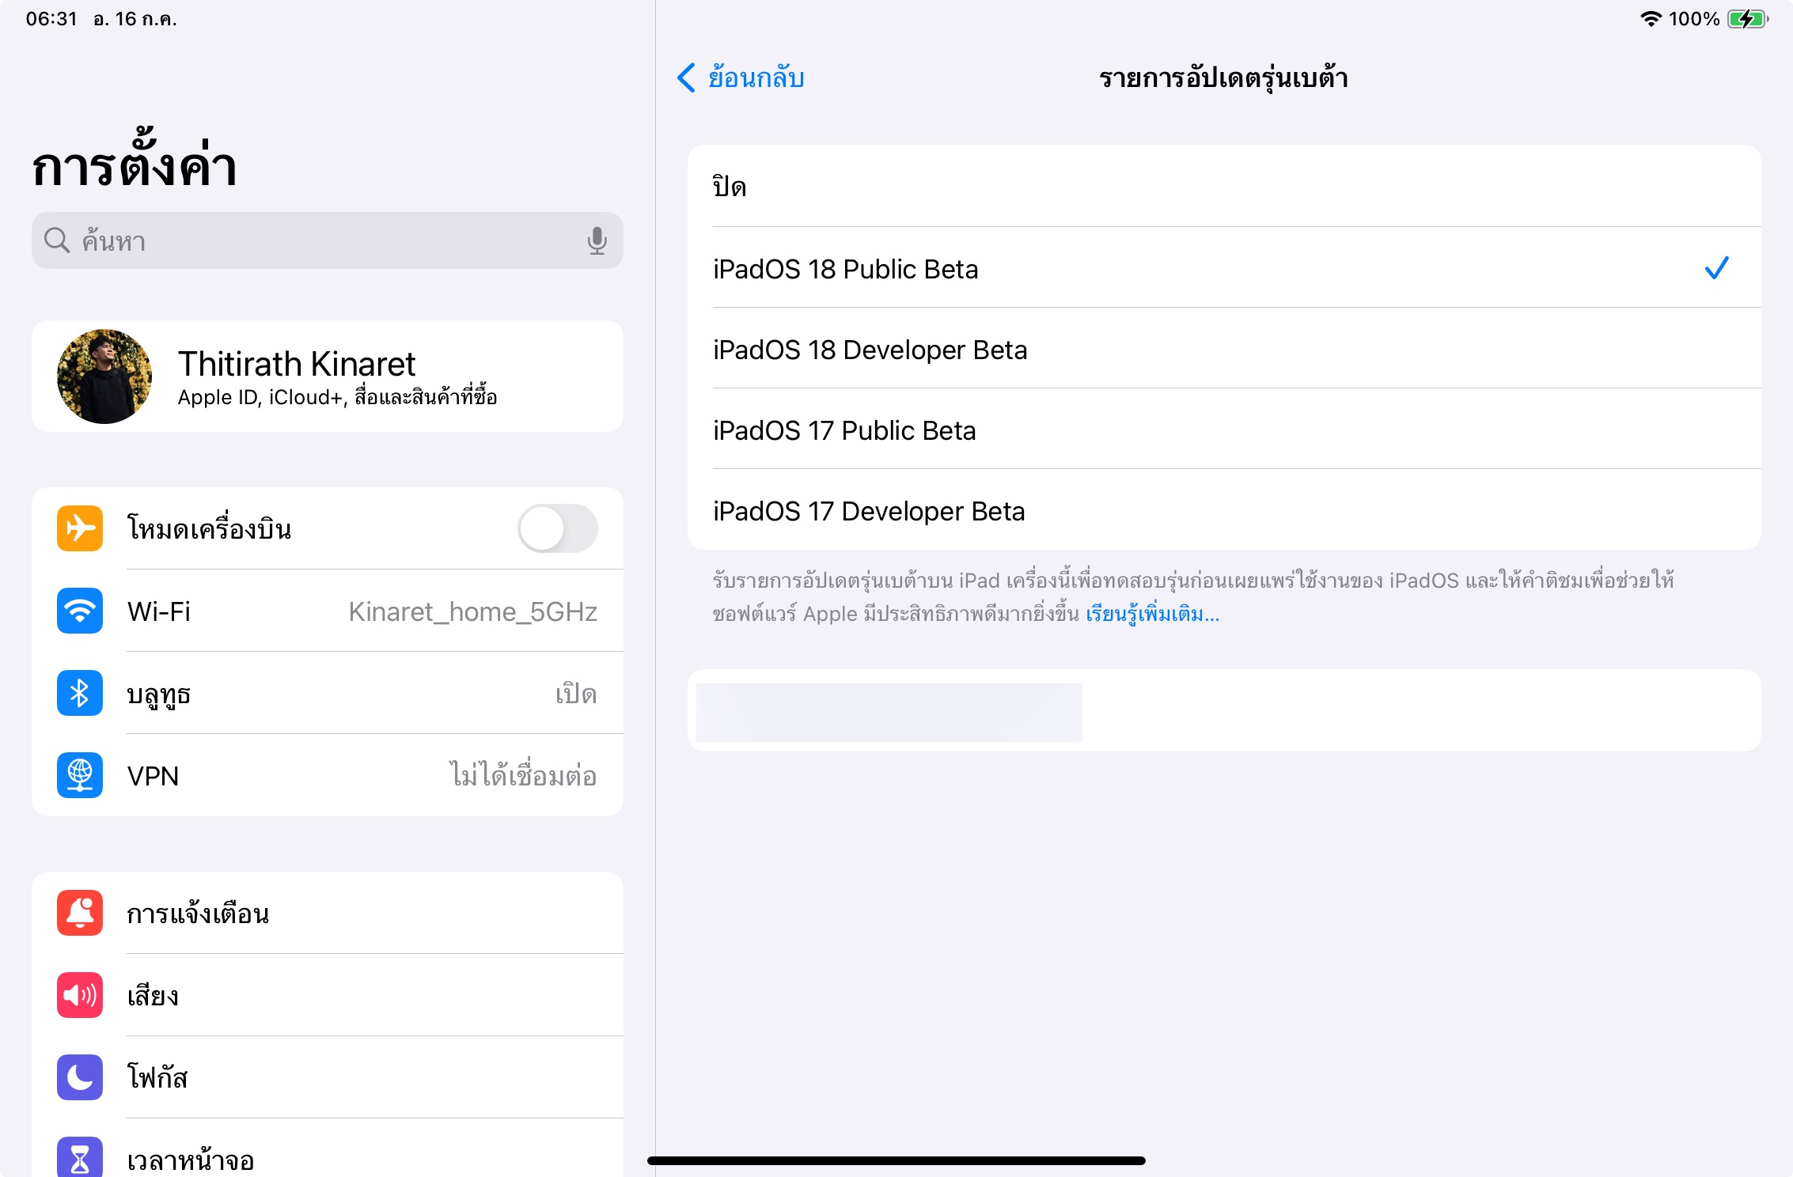Viewport: 1793px width, 1177px height.
Task: Tap the VPN globe icon
Action: pyautogui.click(x=80, y=775)
